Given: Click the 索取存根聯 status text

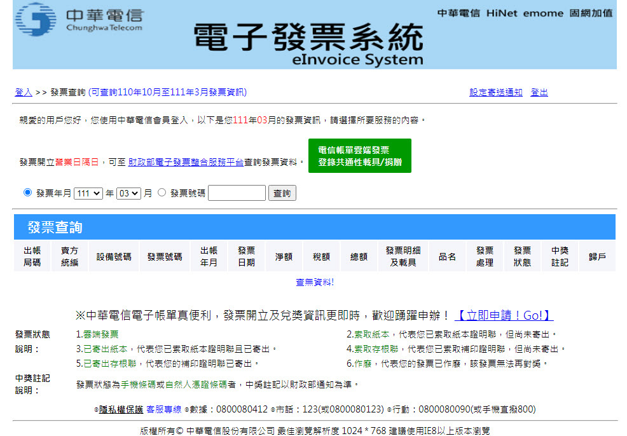Looking at the screenshot, I should (376, 349).
